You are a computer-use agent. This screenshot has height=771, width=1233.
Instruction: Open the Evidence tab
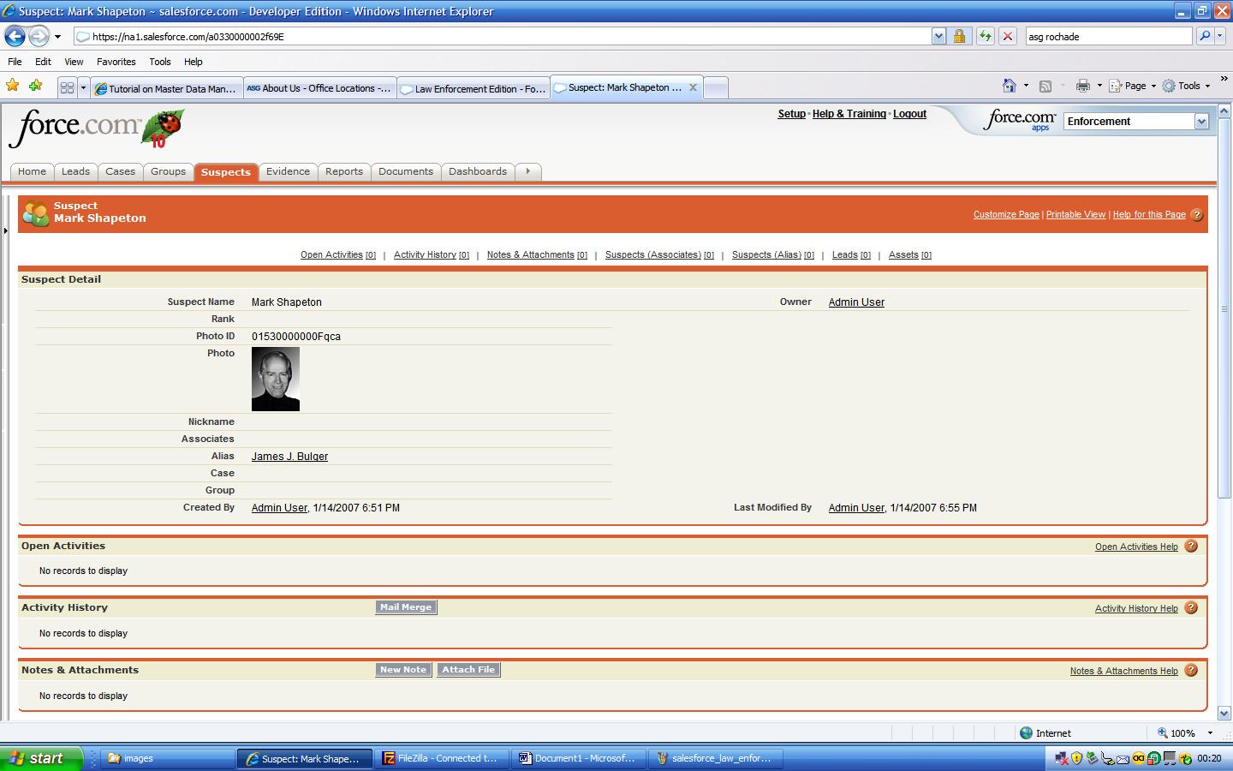(x=288, y=171)
